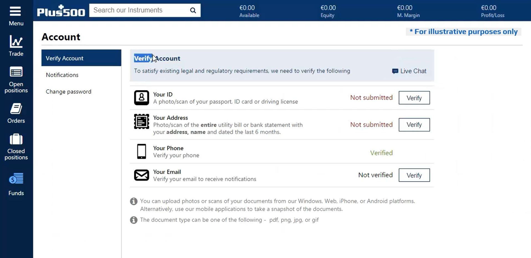This screenshot has height=258, width=531.
Task: Open the Live Chat link
Action: [409, 71]
